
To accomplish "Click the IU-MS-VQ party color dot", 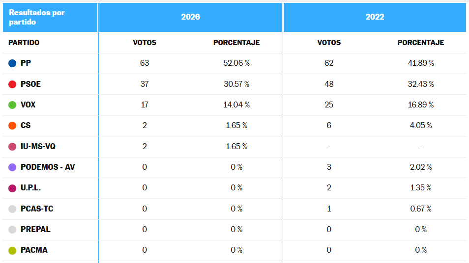I will [13, 147].
